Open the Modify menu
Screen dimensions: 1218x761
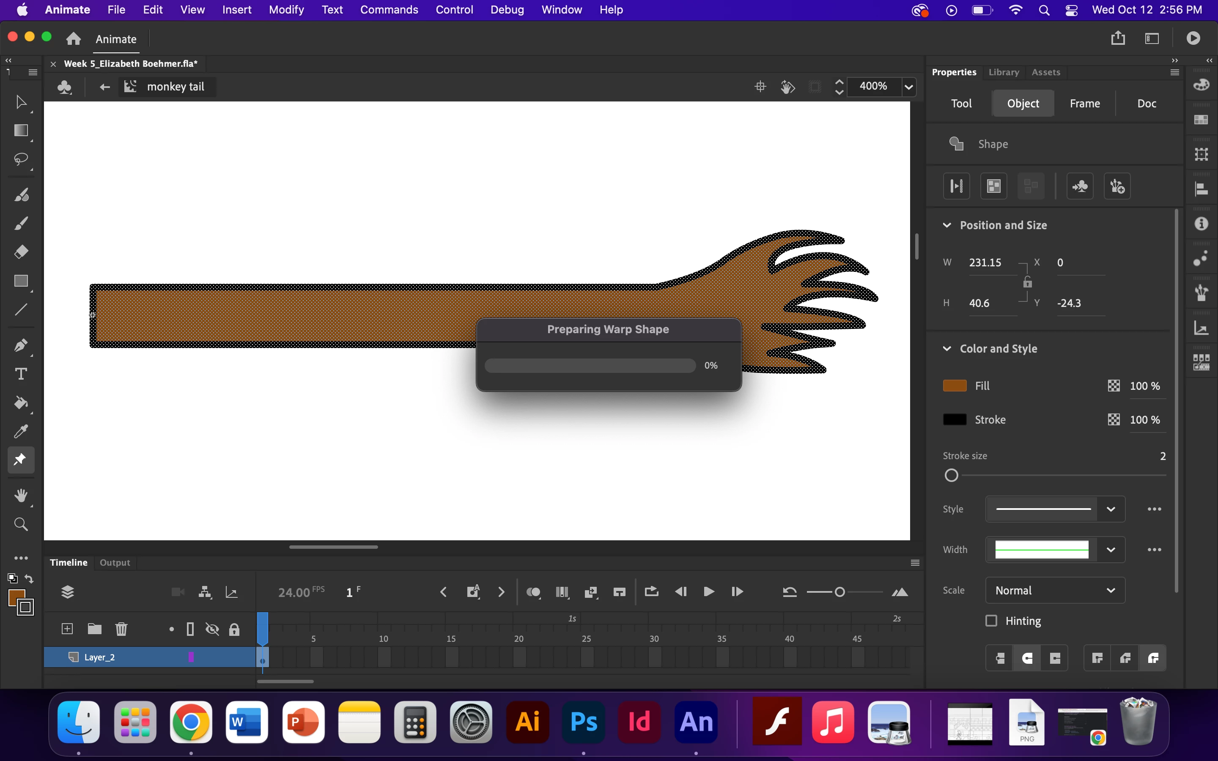(x=286, y=10)
